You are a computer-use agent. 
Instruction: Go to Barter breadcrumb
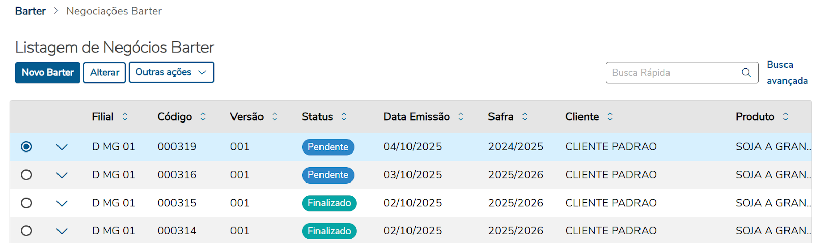(x=31, y=11)
